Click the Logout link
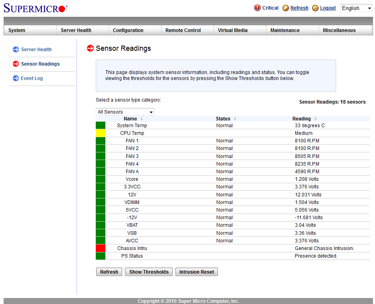This screenshot has width=375, height=304. pyautogui.click(x=328, y=8)
